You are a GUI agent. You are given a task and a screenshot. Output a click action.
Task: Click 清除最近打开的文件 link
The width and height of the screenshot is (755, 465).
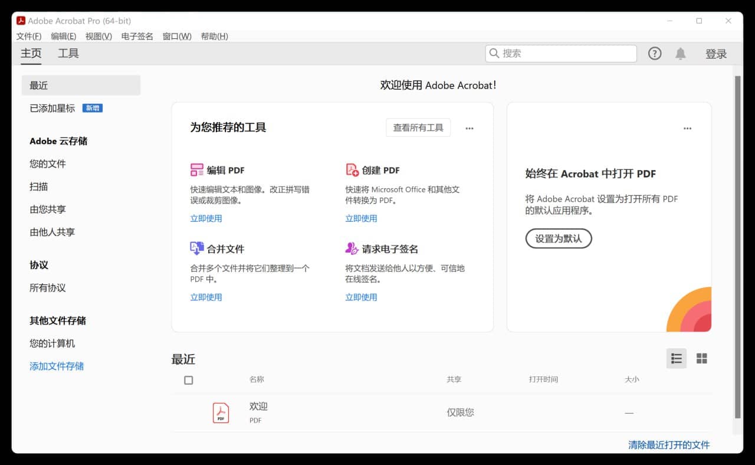click(669, 445)
